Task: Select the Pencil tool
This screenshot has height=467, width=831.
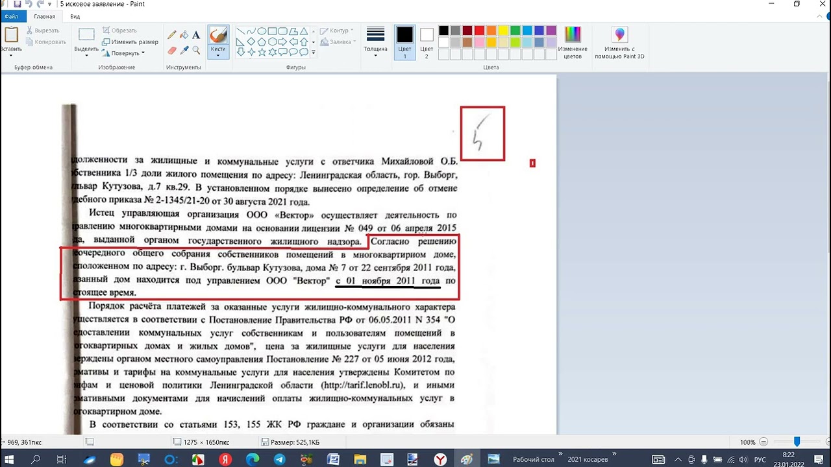Action: tap(172, 35)
